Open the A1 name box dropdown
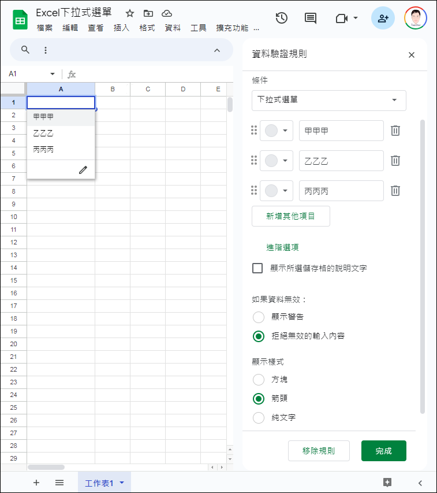437x493 pixels. click(53, 74)
